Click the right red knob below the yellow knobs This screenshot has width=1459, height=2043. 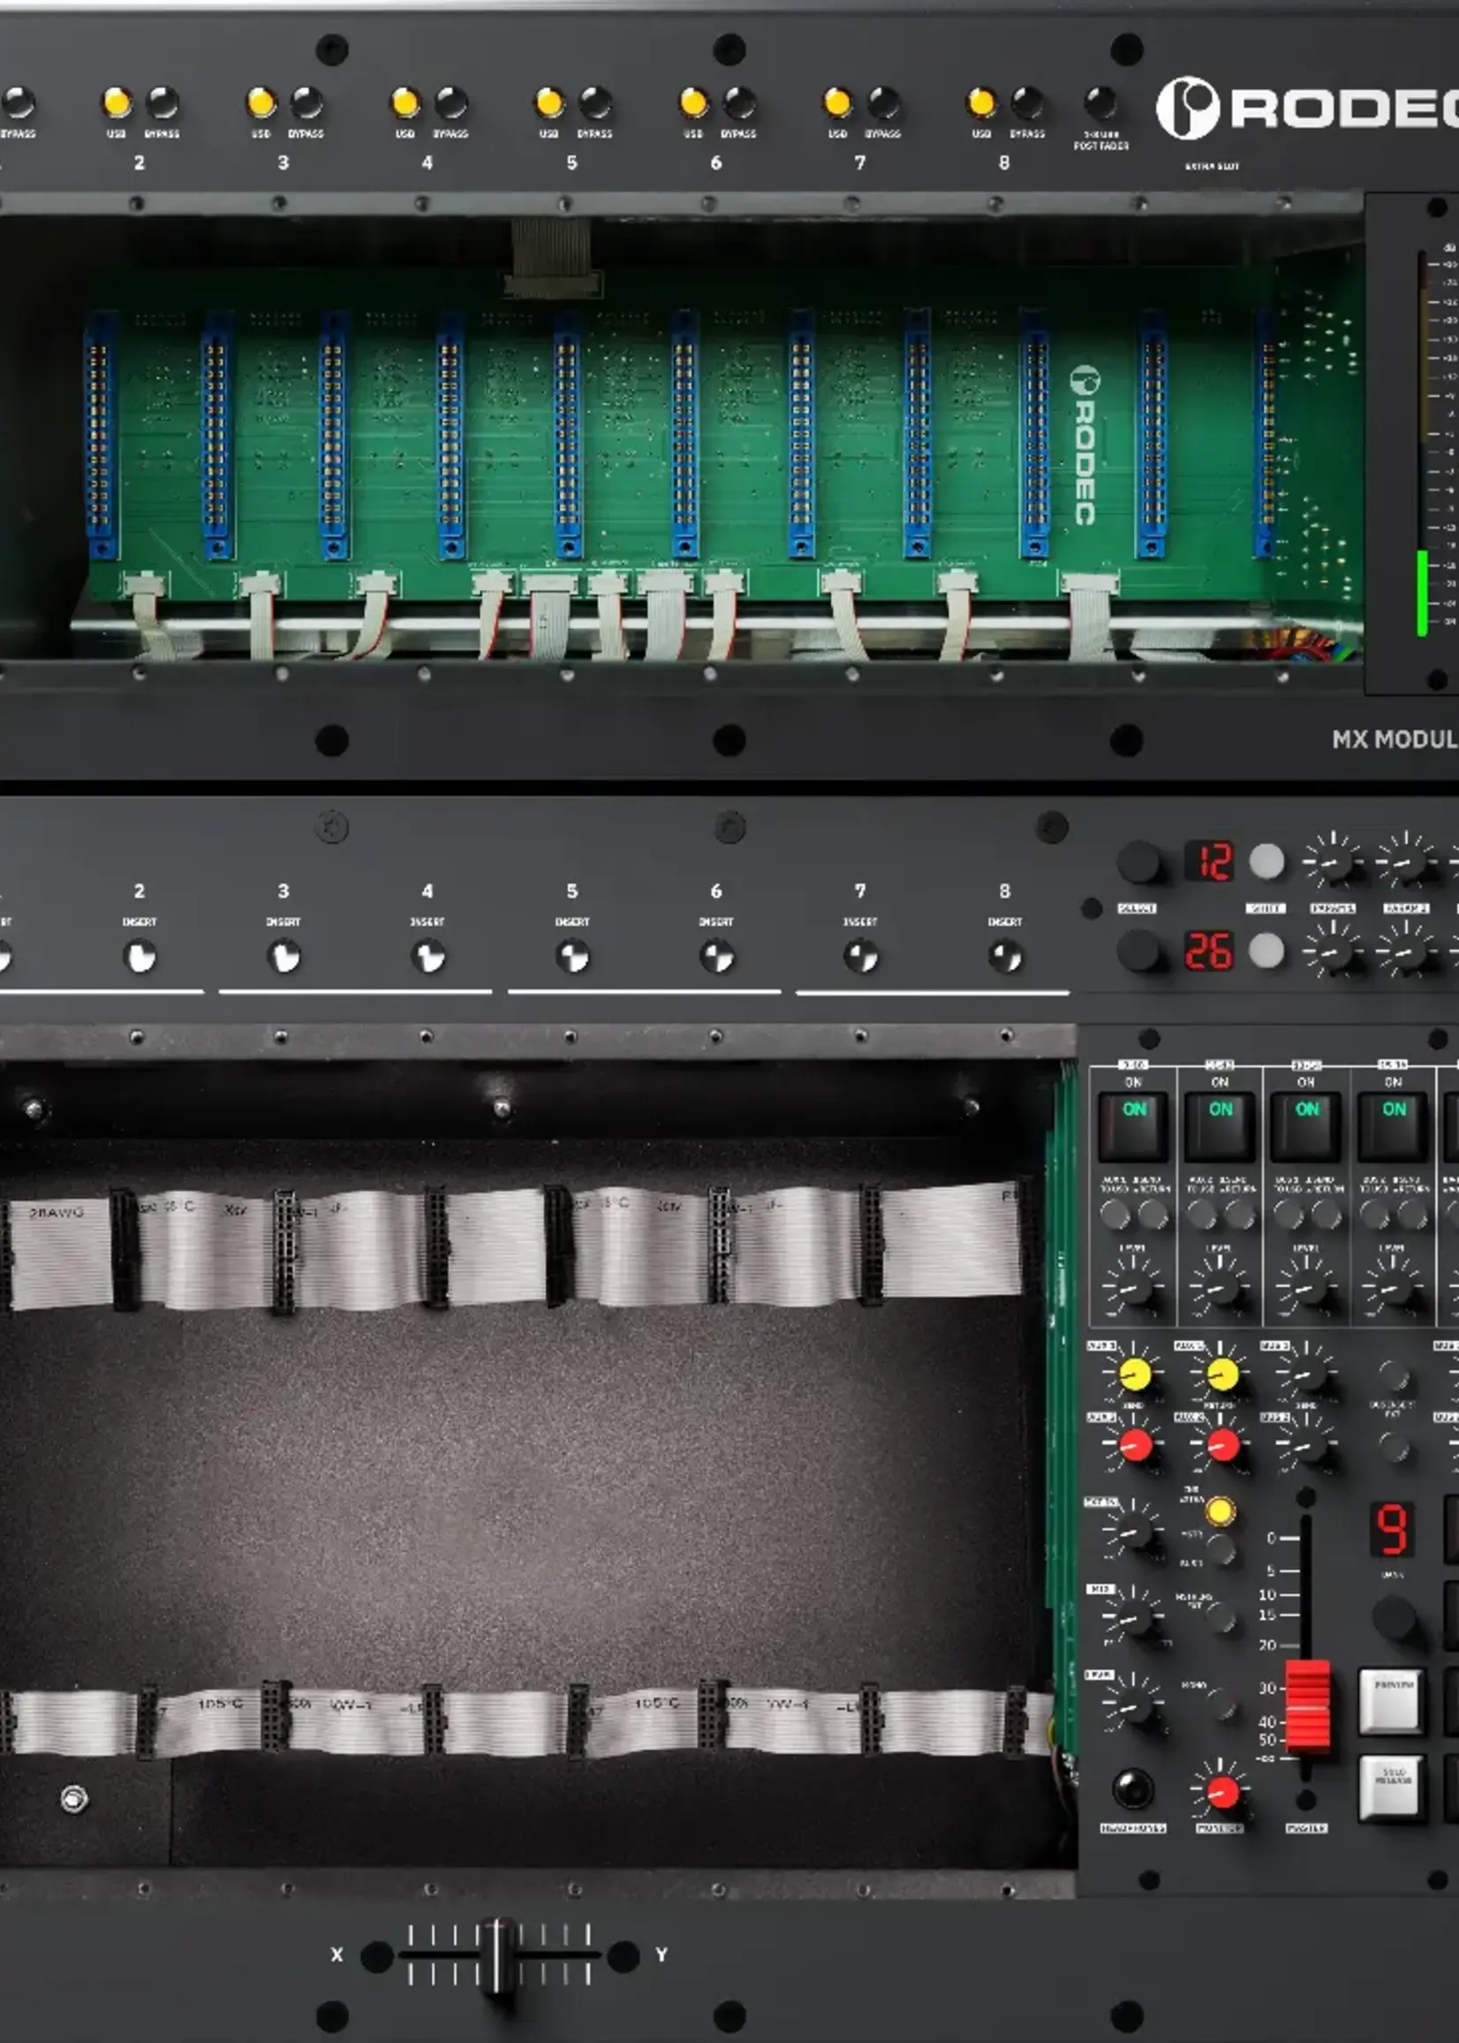point(1222,1446)
